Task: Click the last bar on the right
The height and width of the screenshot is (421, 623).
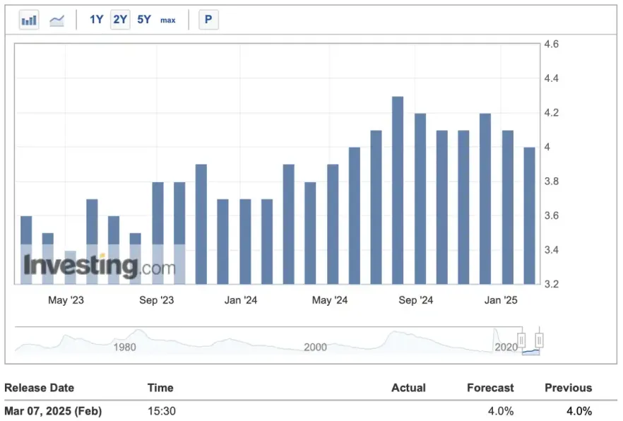Action: tap(529, 215)
